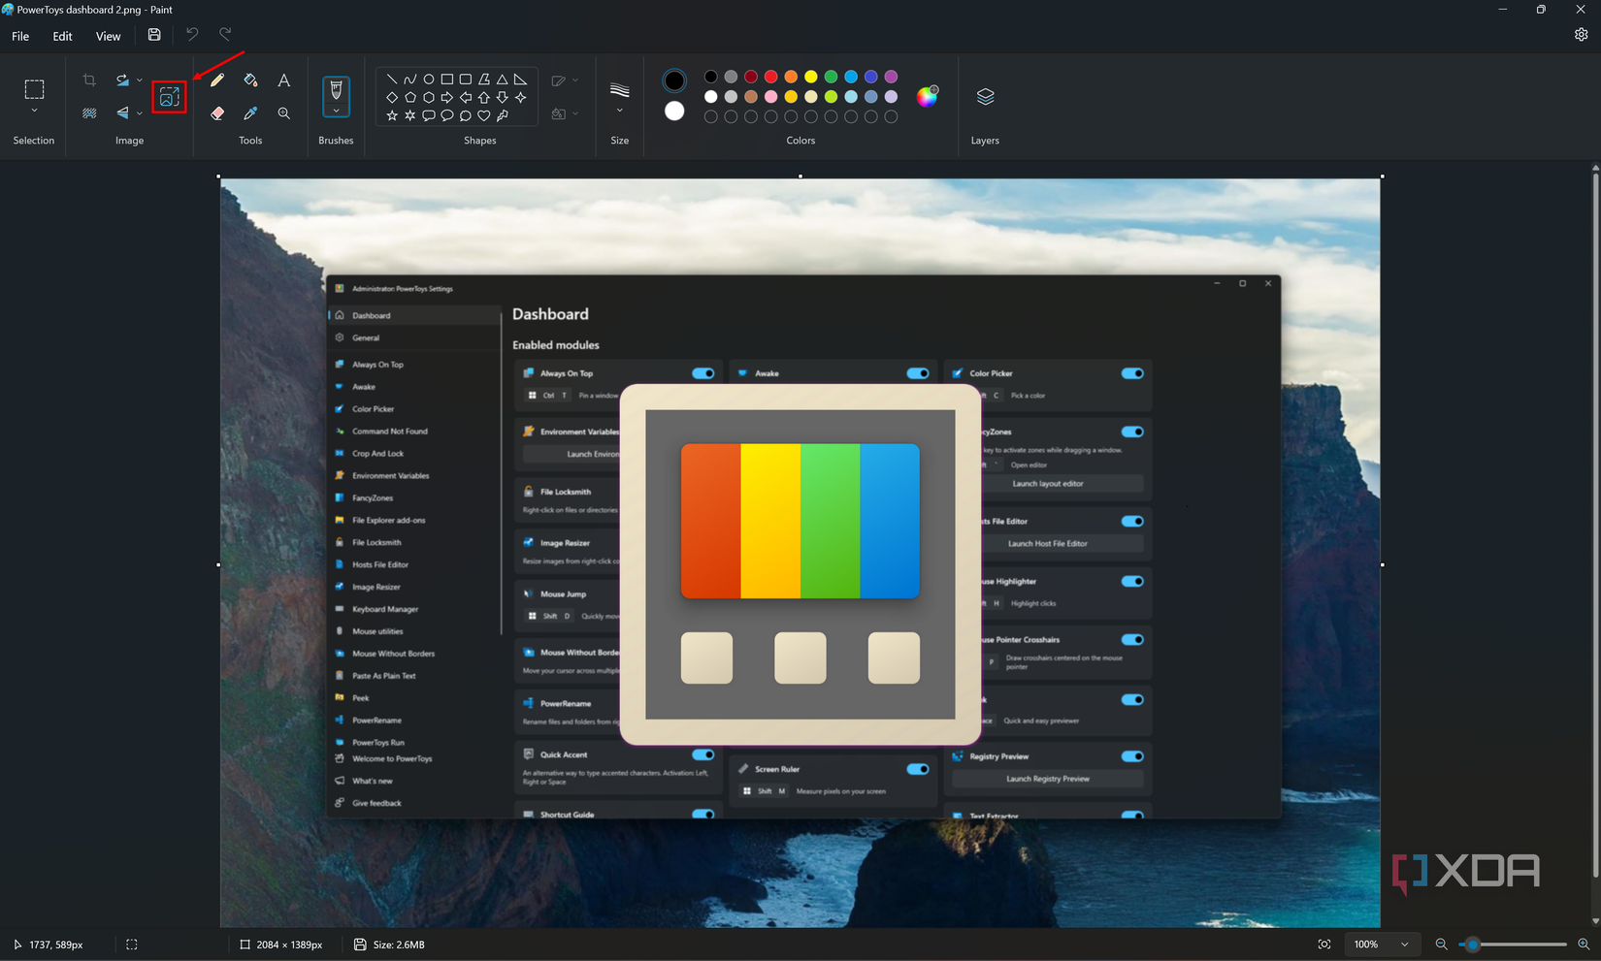Pick the red palette swatch

[x=770, y=77]
